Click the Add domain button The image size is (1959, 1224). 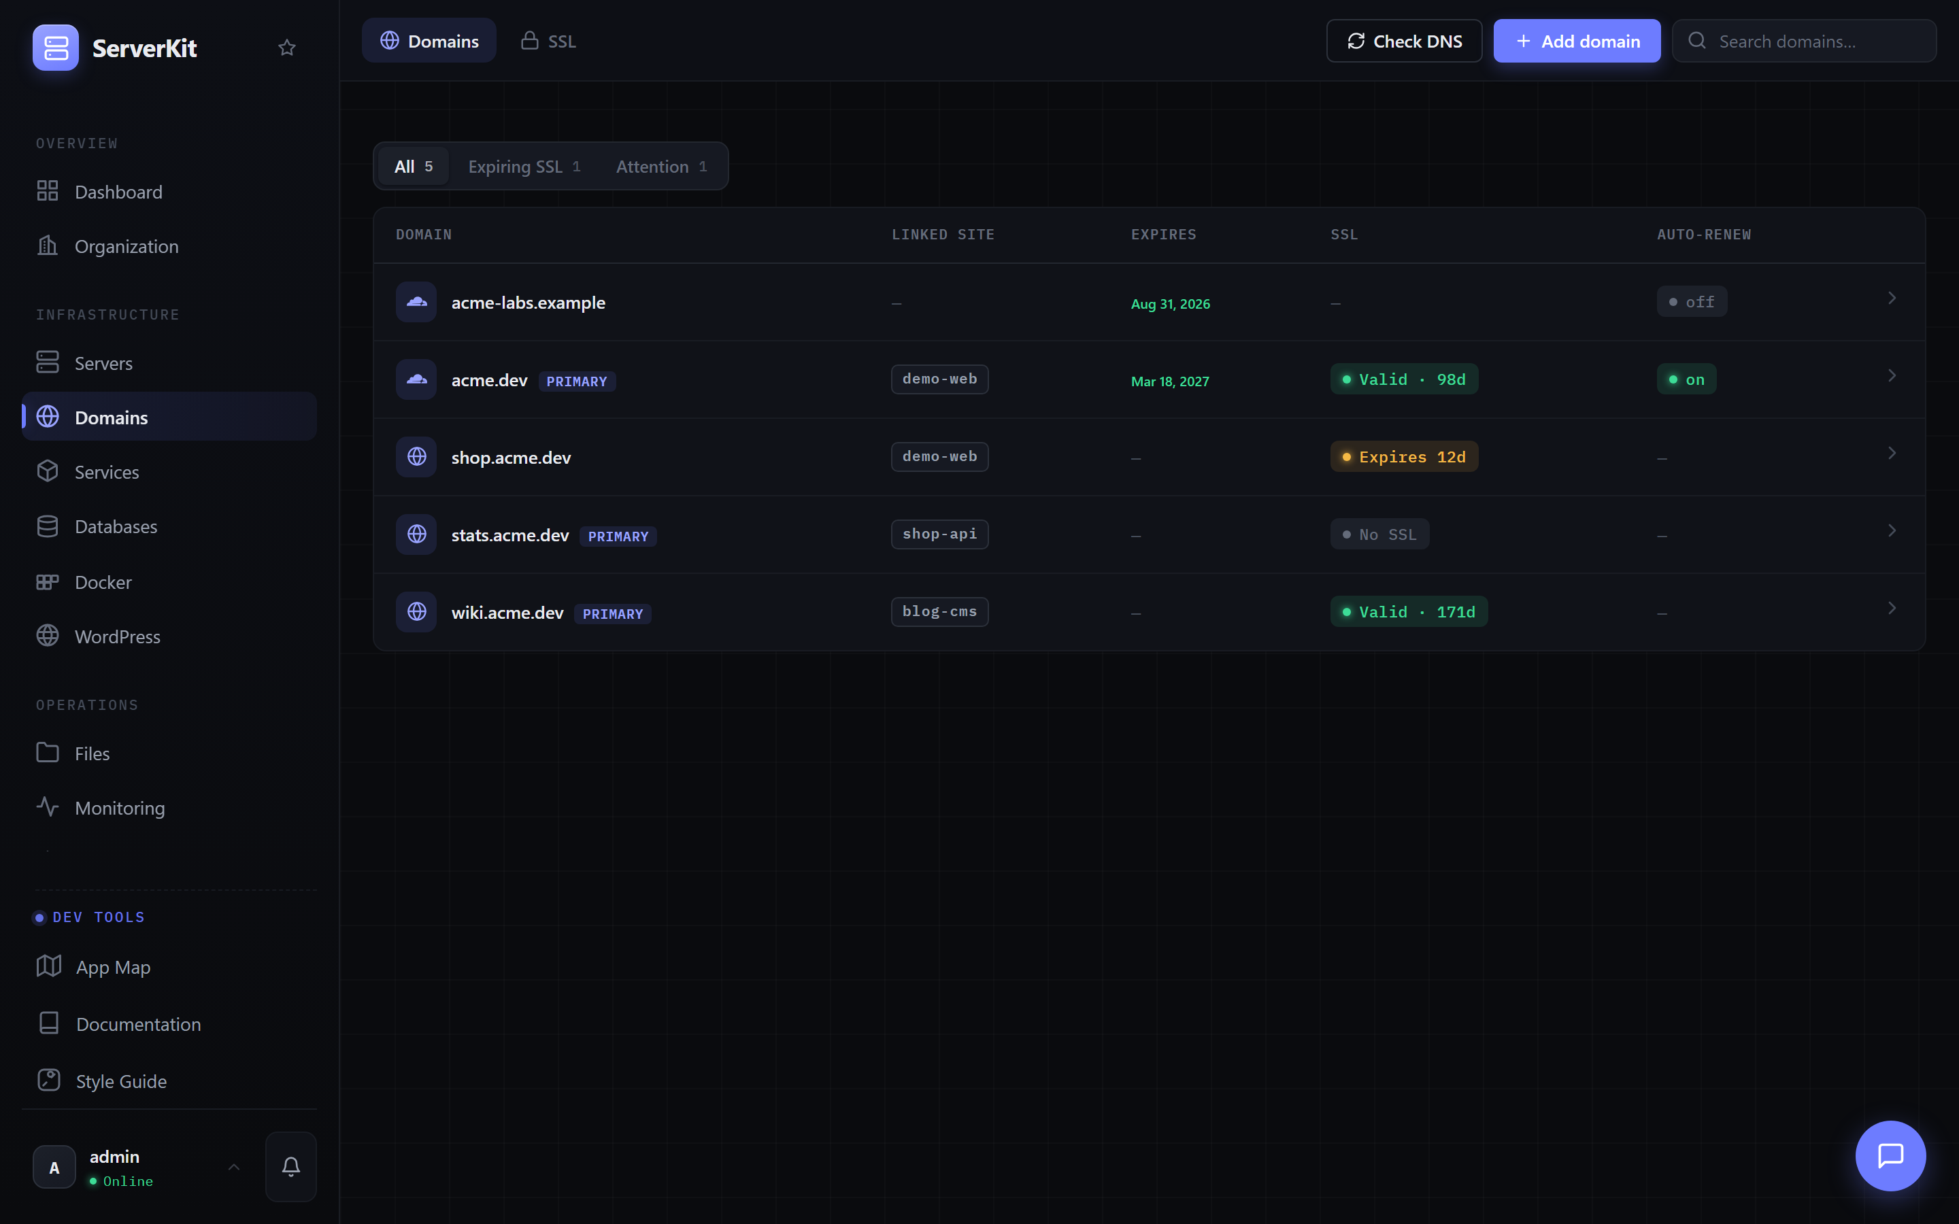pos(1577,41)
